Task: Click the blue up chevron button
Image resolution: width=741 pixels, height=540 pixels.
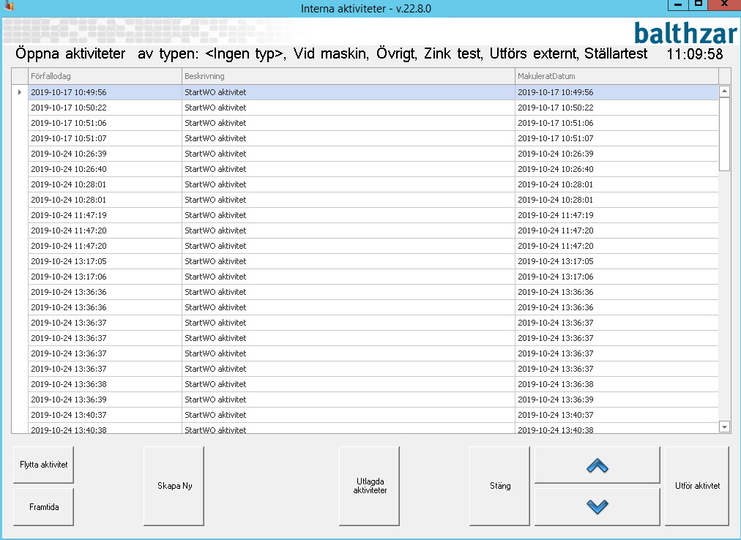Action: [597, 465]
